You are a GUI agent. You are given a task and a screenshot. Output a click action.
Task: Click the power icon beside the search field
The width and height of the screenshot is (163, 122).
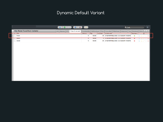147,27
